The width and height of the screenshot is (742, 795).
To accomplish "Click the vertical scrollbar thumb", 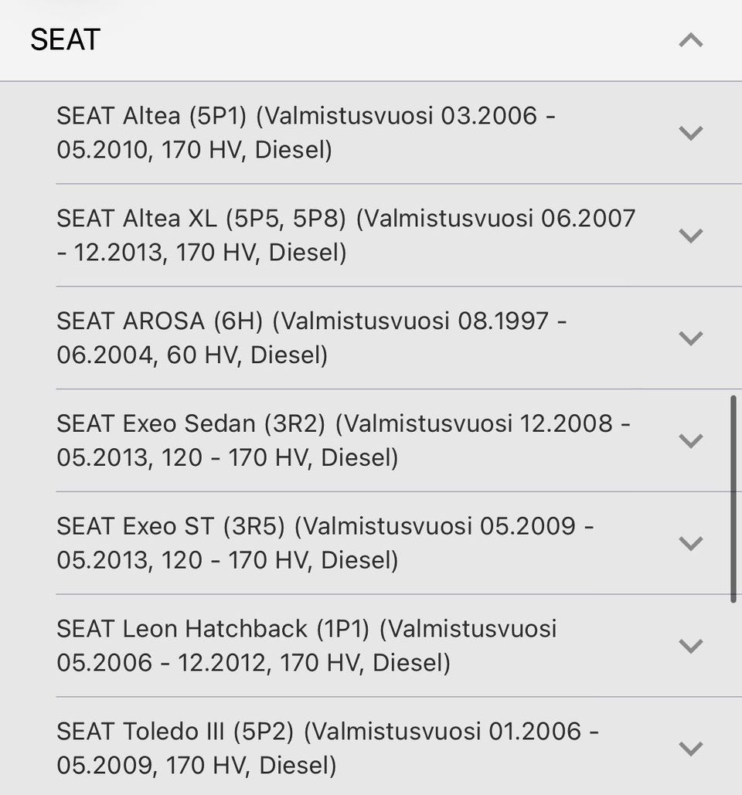I will click(733, 499).
